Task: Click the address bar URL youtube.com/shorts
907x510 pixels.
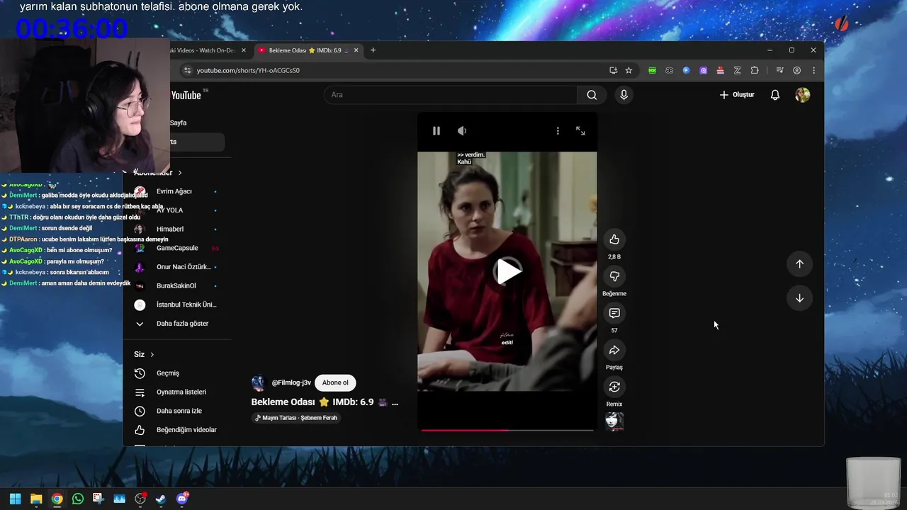Action: pos(248,70)
